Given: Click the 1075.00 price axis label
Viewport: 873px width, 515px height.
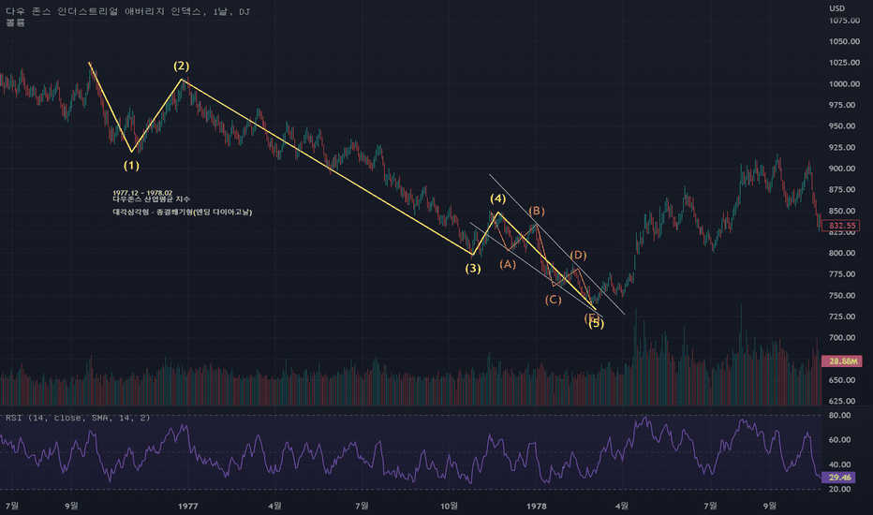Looking at the screenshot, I should 844,21.
